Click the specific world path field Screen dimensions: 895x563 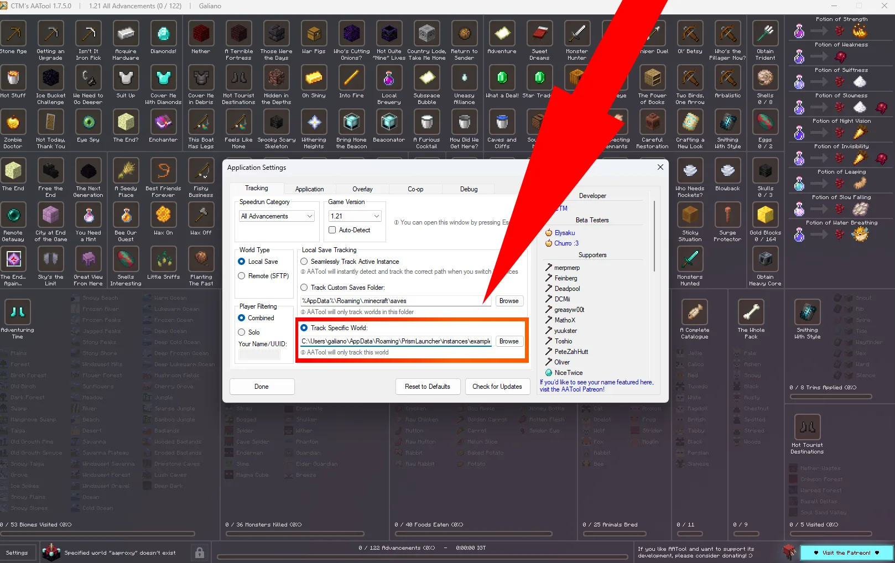396,341
